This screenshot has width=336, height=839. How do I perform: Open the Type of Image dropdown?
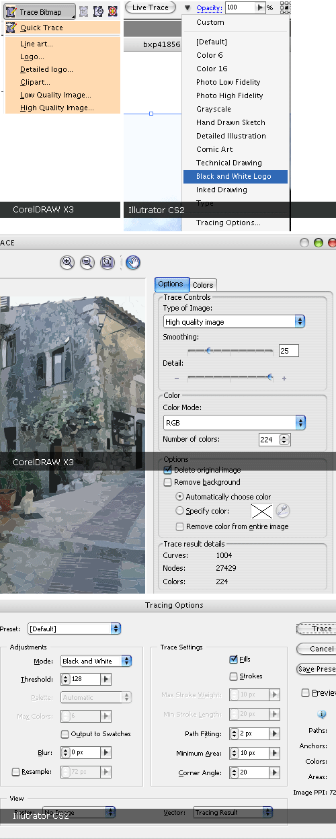pyautogui.click(x=235, y=322)
